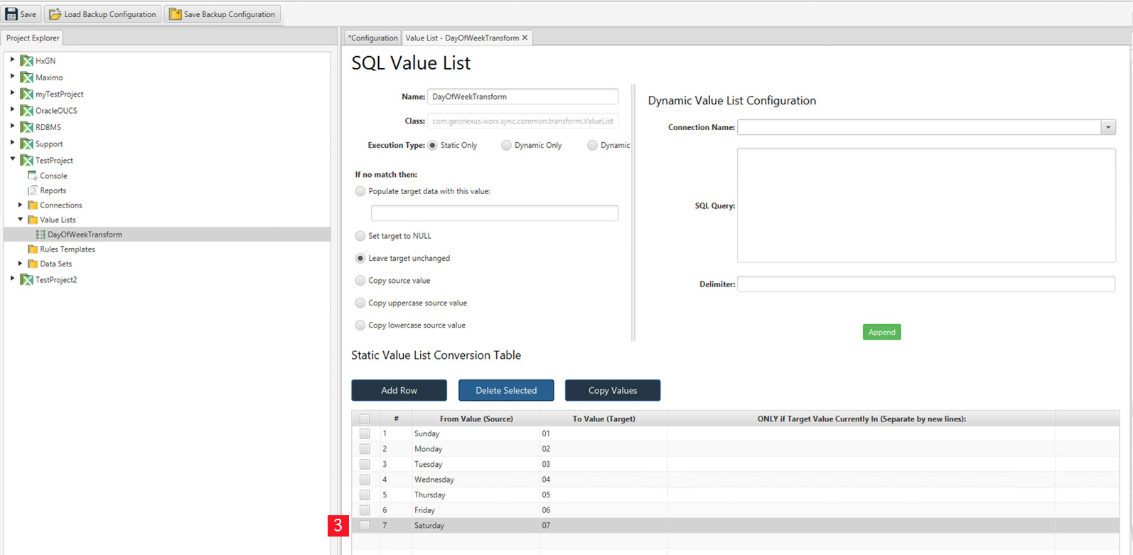Click the Save floppy disk icon
This screenshot has width=1133, height=555.
[11, 14]
